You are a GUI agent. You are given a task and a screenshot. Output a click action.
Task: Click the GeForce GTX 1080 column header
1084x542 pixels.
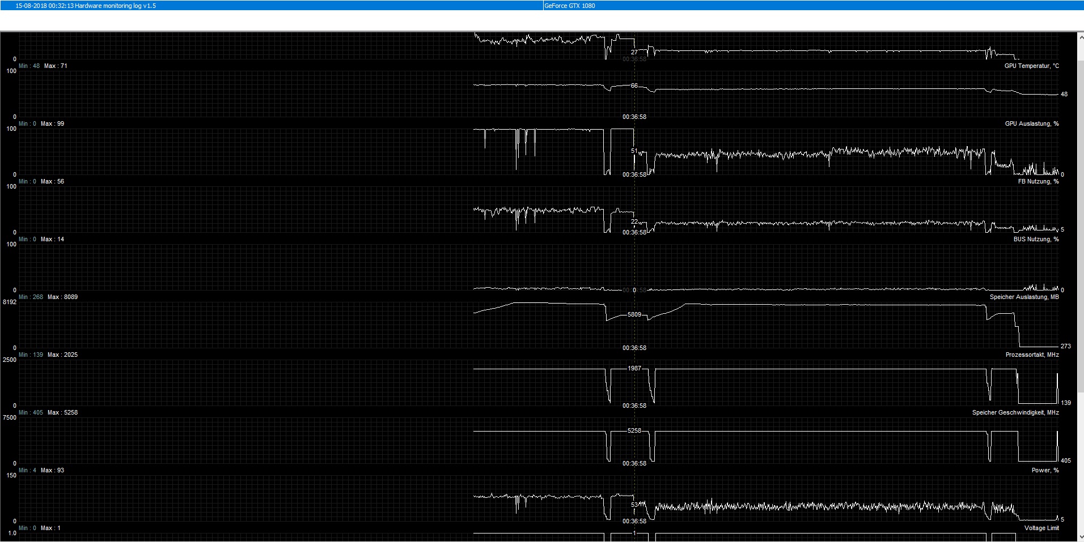pyautogui.click(x=570, y=6)
